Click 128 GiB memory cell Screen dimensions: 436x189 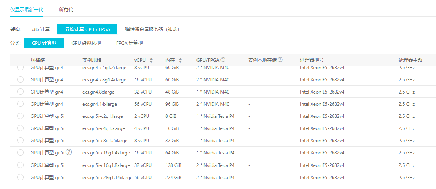pyautogui.click(x=173, y=165)
